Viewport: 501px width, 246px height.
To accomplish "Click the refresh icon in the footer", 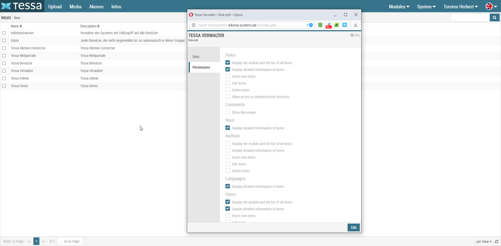I will point(496,241).
